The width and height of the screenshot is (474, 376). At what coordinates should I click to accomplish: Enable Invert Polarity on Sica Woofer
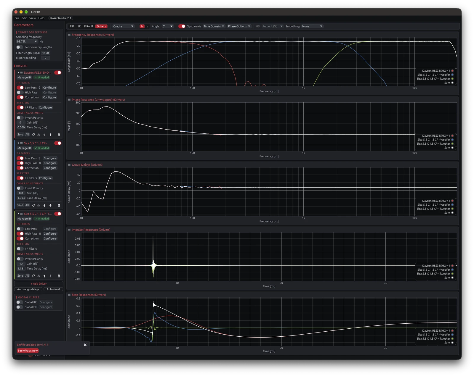[20, 188]
